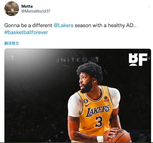Screen dimensions: 153x143
Task: Open the @MettaWorld37 handle
Action: pyautogui.click(x=36, y=11)
